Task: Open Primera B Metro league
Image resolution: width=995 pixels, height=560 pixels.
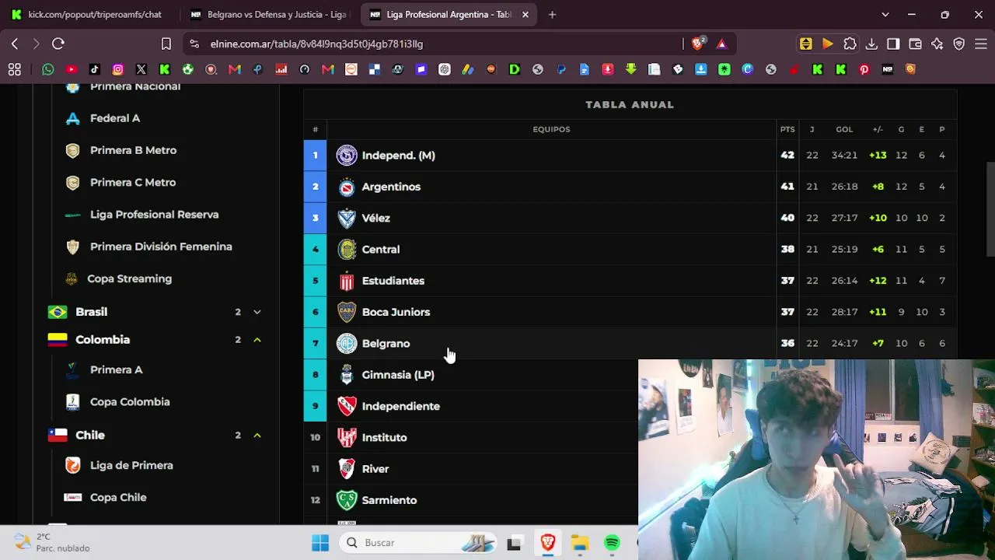Action: tap(133, 150)
